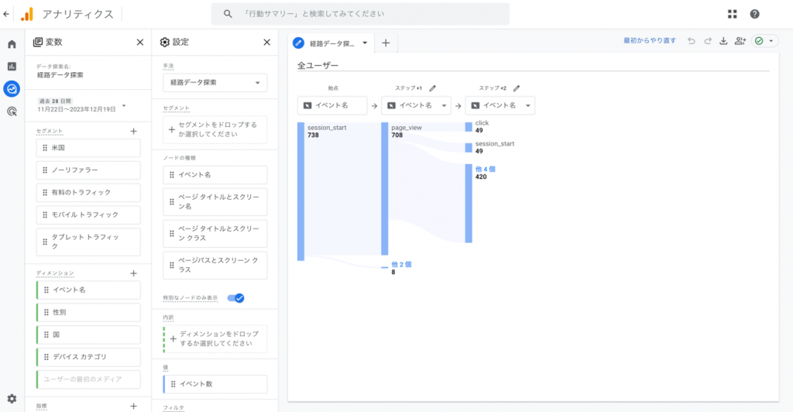Click the undo arrow icon
The width and height of the screenshot is (793, 412).
(x=691, y=41)
